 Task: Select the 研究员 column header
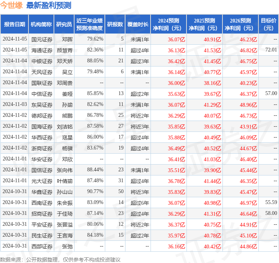[64, 24]
